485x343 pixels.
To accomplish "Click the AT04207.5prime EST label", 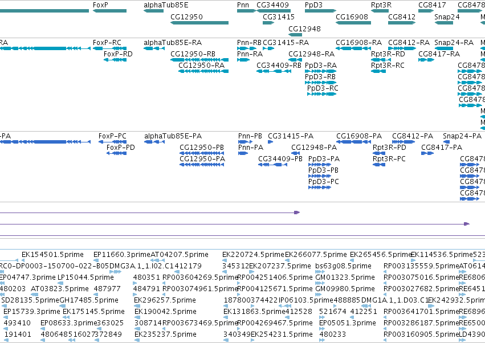I will point(180,255).
